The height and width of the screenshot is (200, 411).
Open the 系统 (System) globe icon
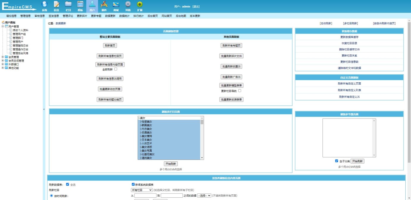tap(44, 4)
